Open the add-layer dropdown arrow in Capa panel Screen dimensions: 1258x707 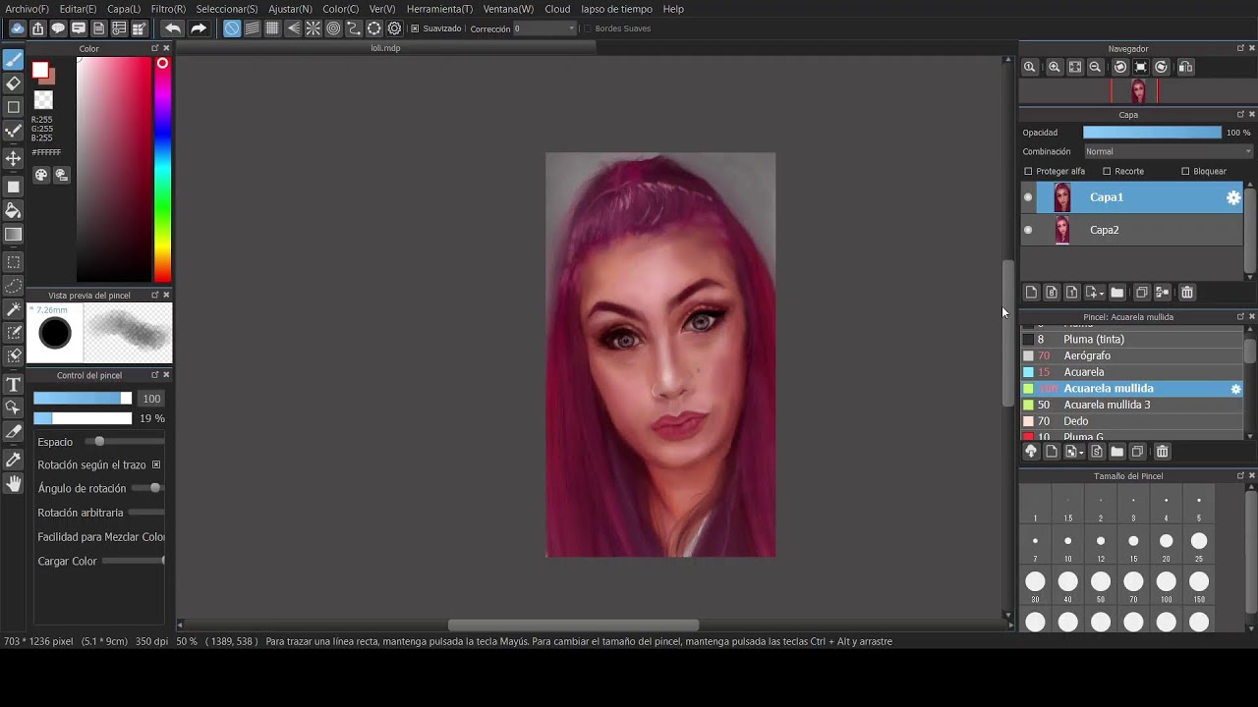1102,294
